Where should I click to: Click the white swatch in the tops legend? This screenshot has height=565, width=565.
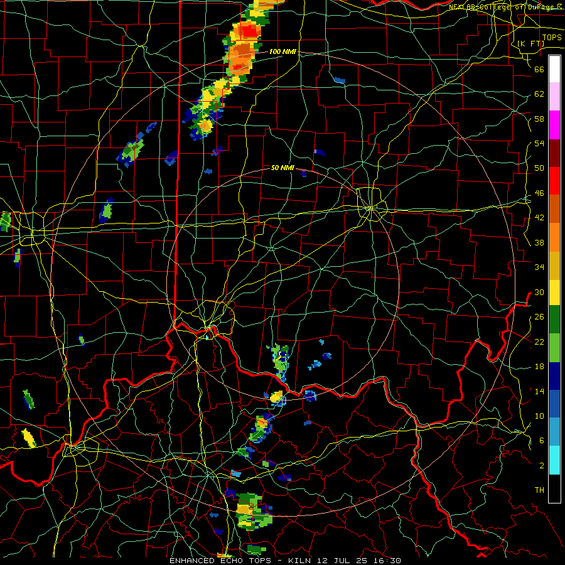[554, 69]
